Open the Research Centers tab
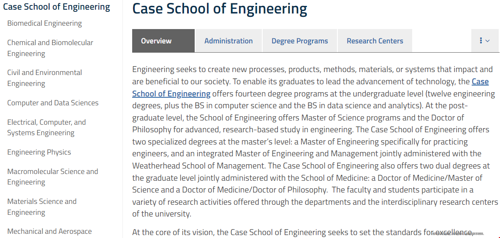The height and width of the screenshot is (238, 500). tap(375, 41)
